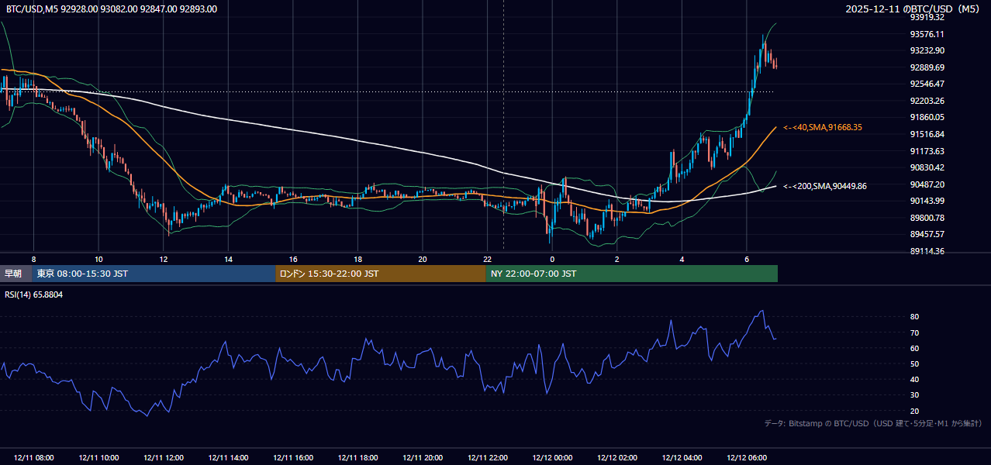This screenshot has width=991, height=465.
Task: Select the 12/12 00:00 time axis label
Action: point(552,458)
